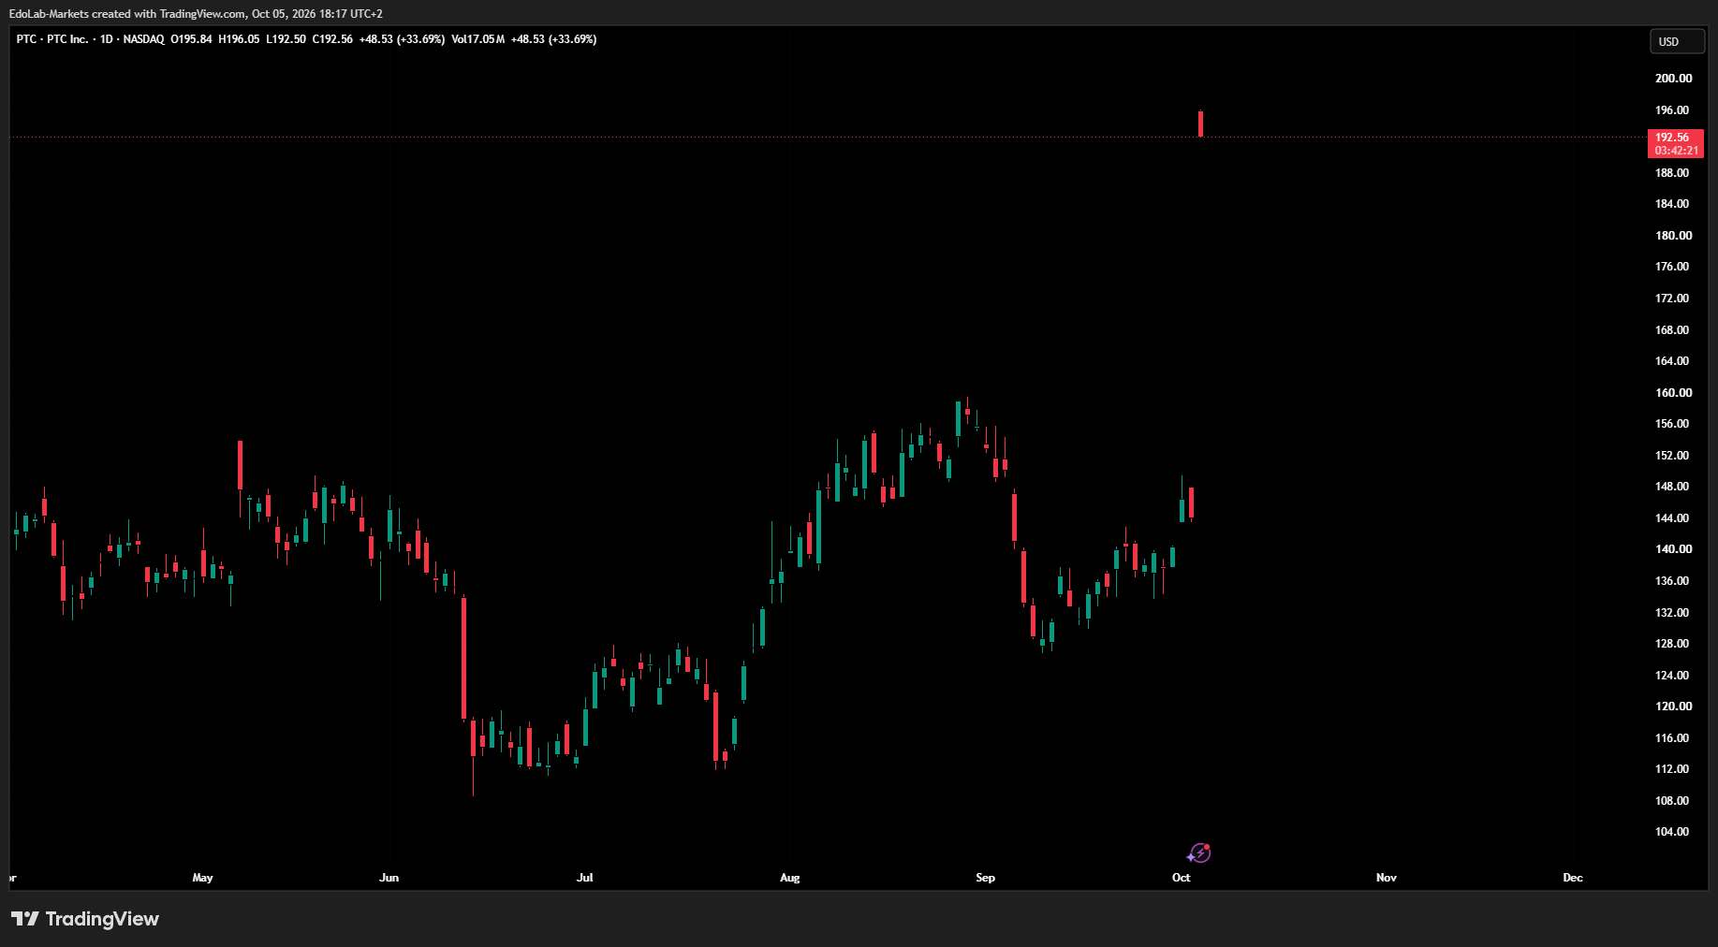The width and height of the screenshot is (1718, 947).
Task: Click the Jul label on time axis
Action: pyautogui.click(x=584, y=878)
